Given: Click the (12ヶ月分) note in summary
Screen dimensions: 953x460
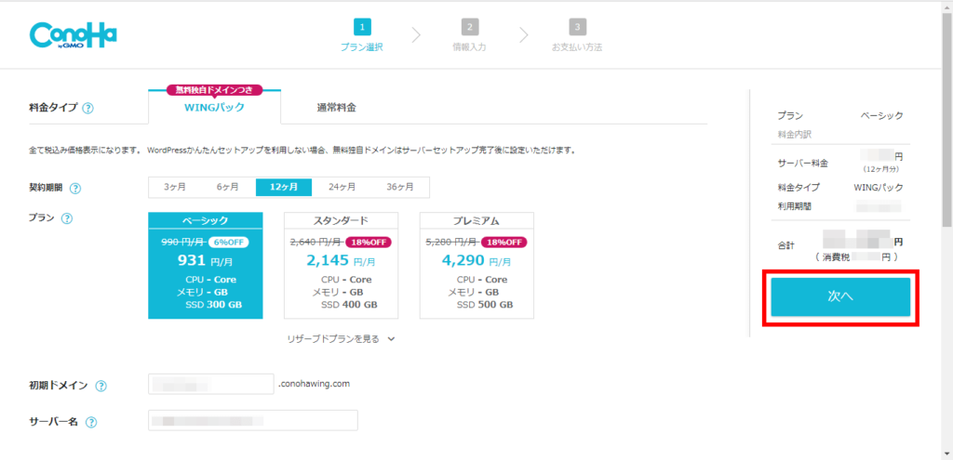Looking at the screenshot, I should click(x=882, y=168).
